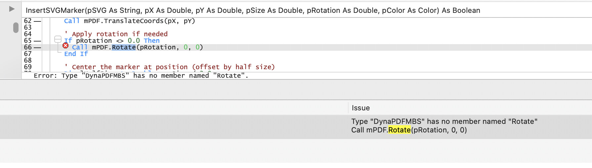Click the End If line in the code
Screen dimensions: 592x168
(76, 54)
